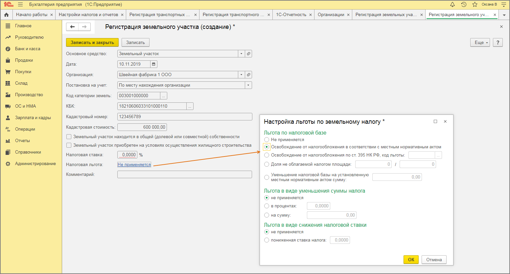
Task: Check the жилищного строительства checkbox
Action: pyautogui.click(x=69, y=145)
